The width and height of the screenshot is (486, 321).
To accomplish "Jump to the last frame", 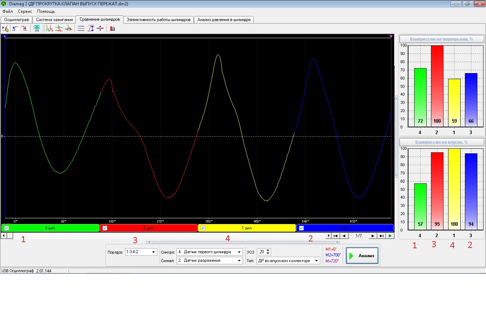I will (x=381, y=236).
